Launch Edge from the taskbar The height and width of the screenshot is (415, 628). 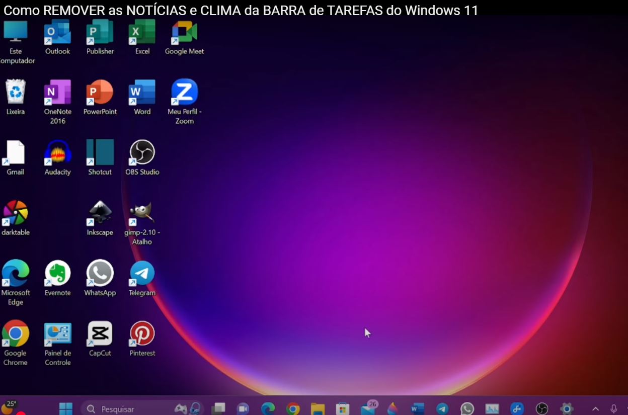268,408
